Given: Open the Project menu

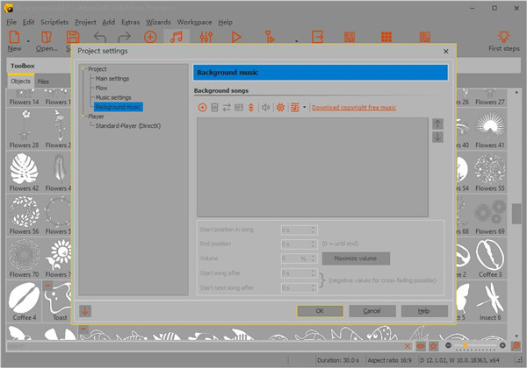Looking at the screenshot, I should pyautogui.click(x=85, y=22).
